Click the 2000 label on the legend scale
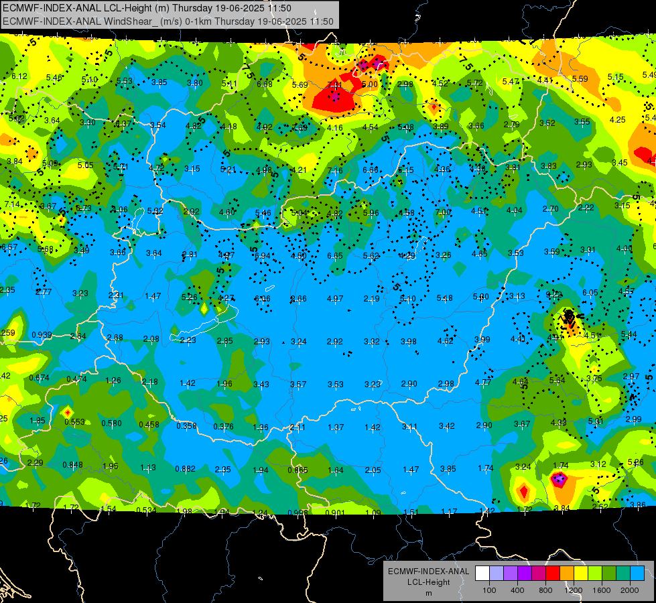Viewport: 656px width, 603px height. 630,590
